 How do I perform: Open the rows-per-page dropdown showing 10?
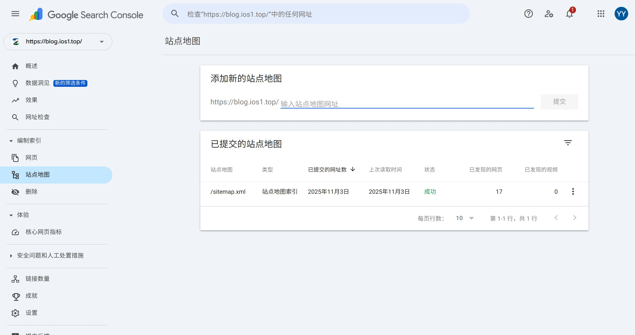pos(465,218)
